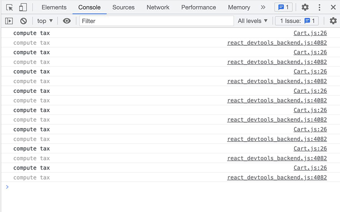
Task: Show the console sidebar
Action: point(9,21)
